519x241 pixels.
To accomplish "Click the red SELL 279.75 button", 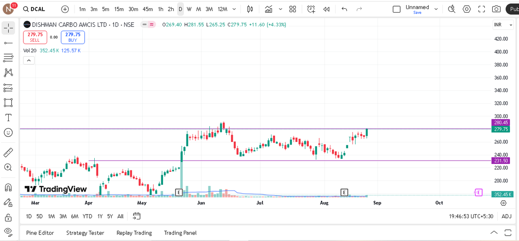I will pyautogui.click(x=35, y=37).
